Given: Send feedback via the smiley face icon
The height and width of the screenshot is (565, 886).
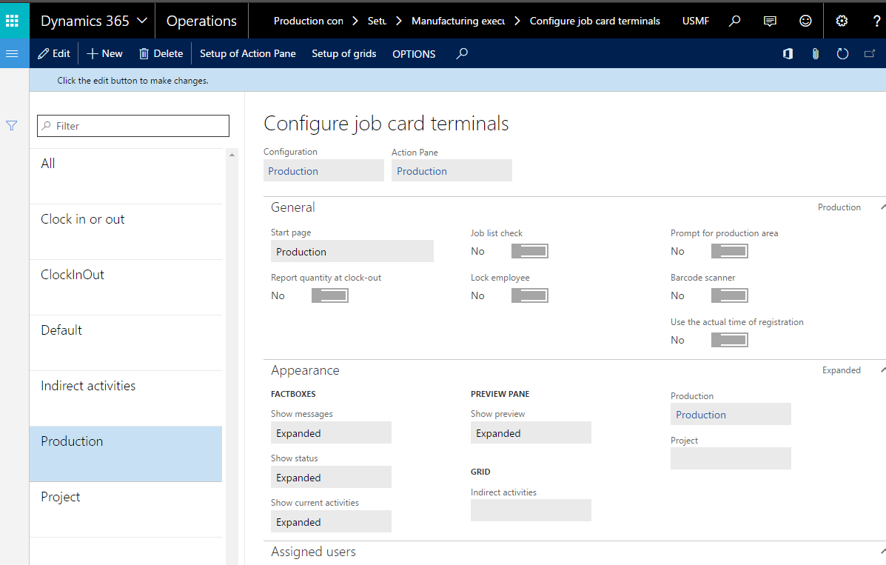Looking at the screenshot, I should [x=805, y=20].
